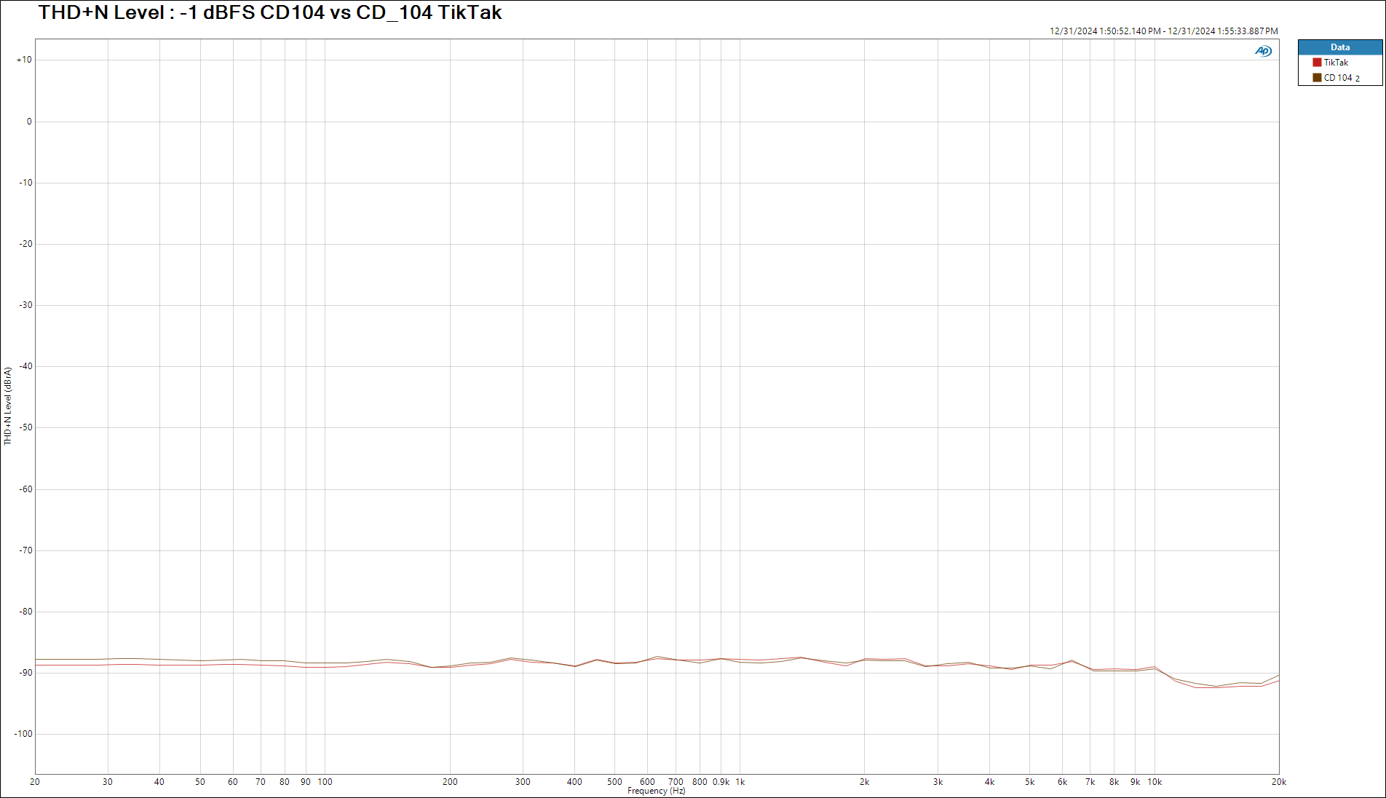Click the THD+N Level (dBrA) axis label
Viewport: 1386px width, 798px height.
pos(8,406)
